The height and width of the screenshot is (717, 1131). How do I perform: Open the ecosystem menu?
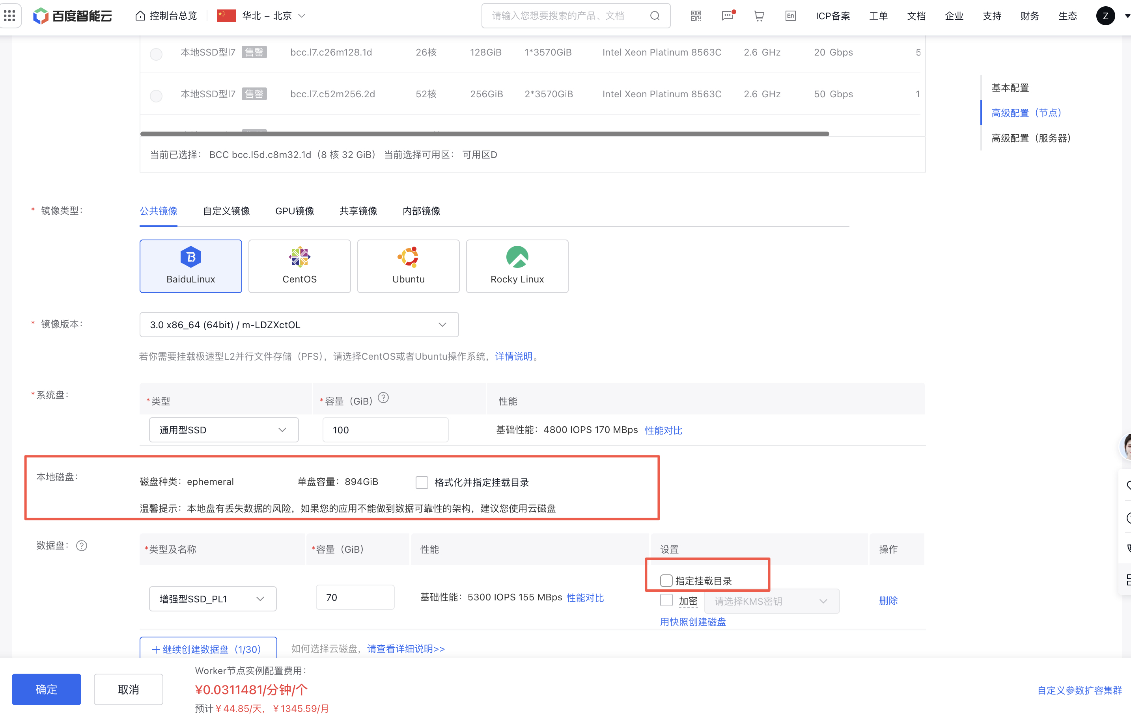[1068, 16]
